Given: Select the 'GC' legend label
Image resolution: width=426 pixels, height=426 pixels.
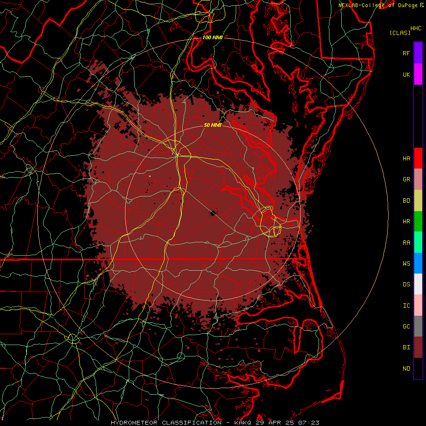Looking at the screenshot, I should point(406,326).
